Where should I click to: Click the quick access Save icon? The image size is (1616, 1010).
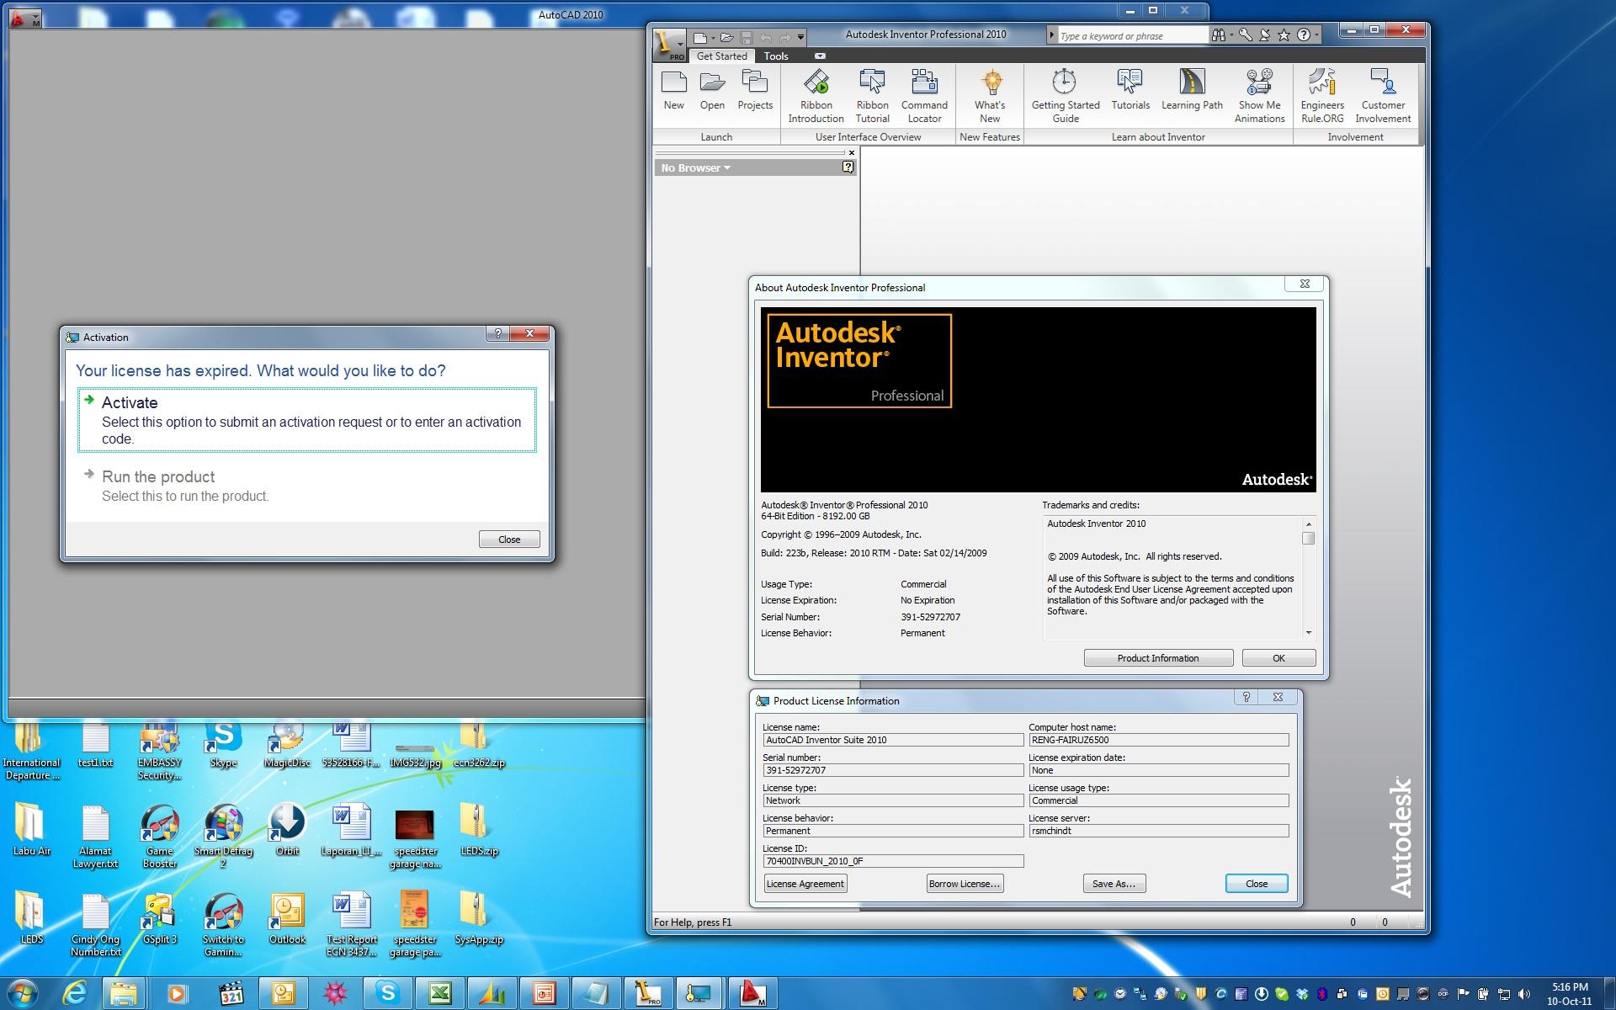tap(746, 37)
